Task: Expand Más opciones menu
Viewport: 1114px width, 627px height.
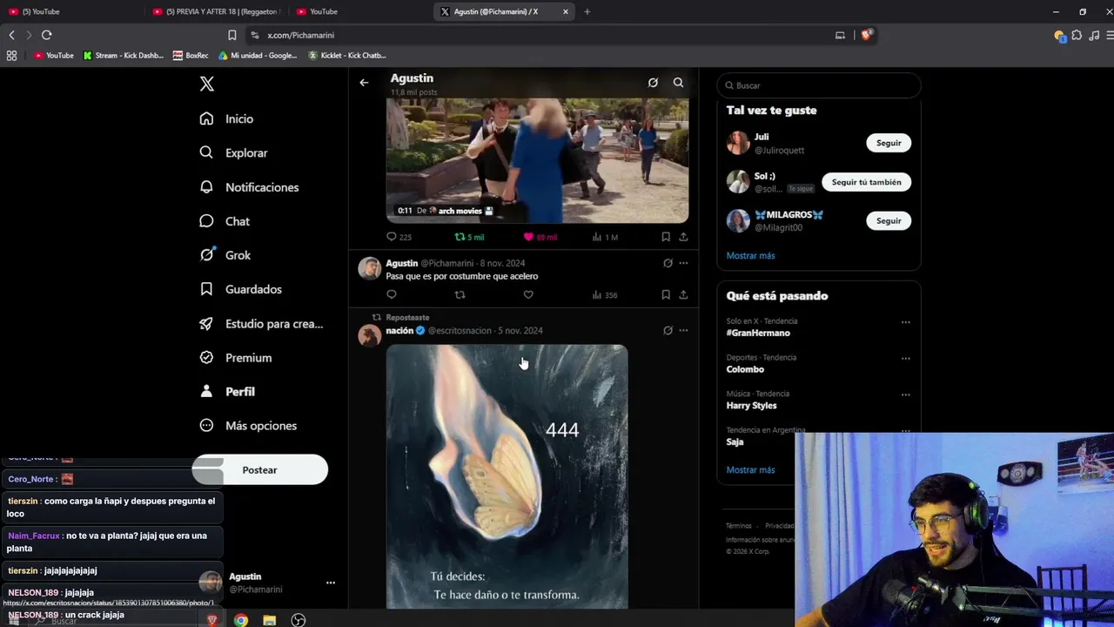Action: (x=248, y=426)
